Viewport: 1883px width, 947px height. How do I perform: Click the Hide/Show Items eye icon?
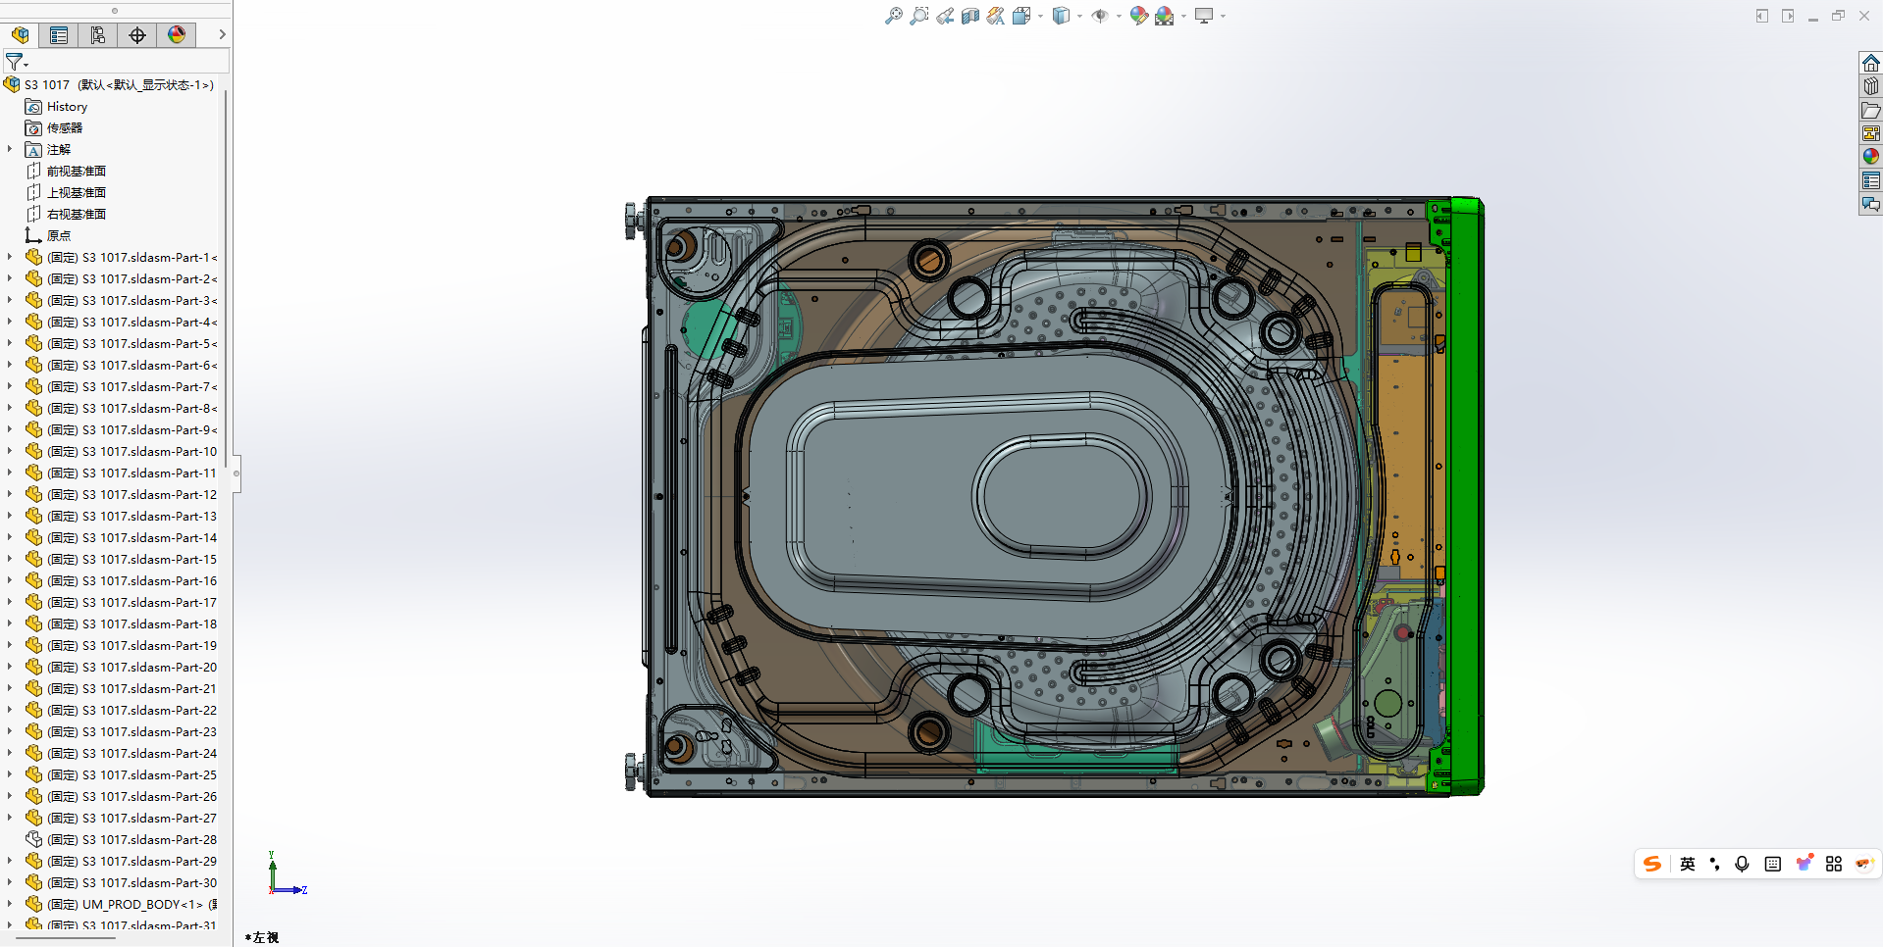(x=1100, y=16)
